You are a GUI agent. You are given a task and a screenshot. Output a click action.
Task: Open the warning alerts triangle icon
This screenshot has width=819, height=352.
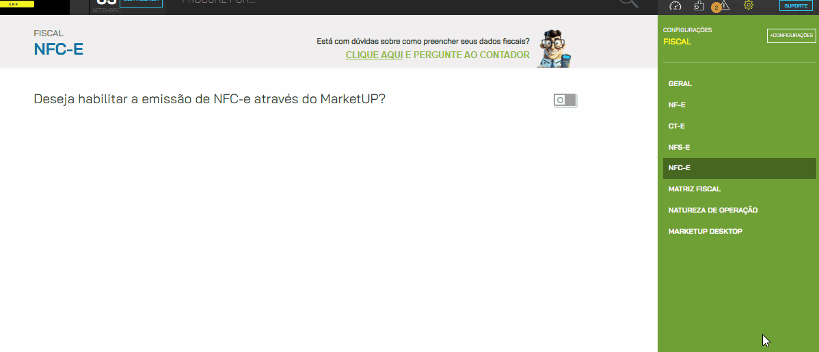[x=725, y=5]
